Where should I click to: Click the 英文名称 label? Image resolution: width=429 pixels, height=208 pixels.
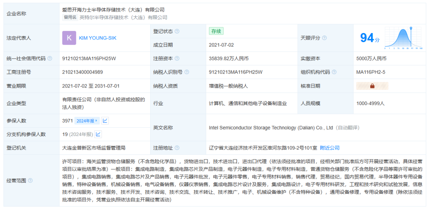coord(163,128)
